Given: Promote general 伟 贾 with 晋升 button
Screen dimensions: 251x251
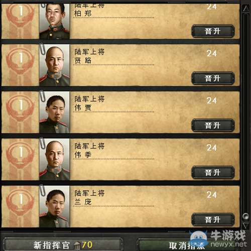Looking at the screenshot, I should (x=213, y=125).
